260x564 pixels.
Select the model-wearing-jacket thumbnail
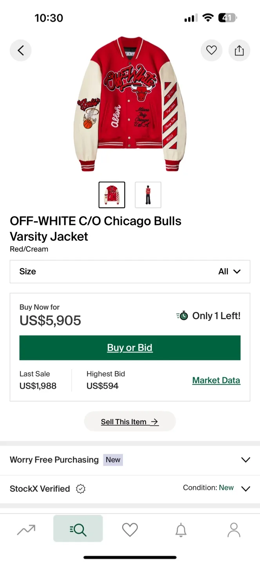tap(148, 195)
